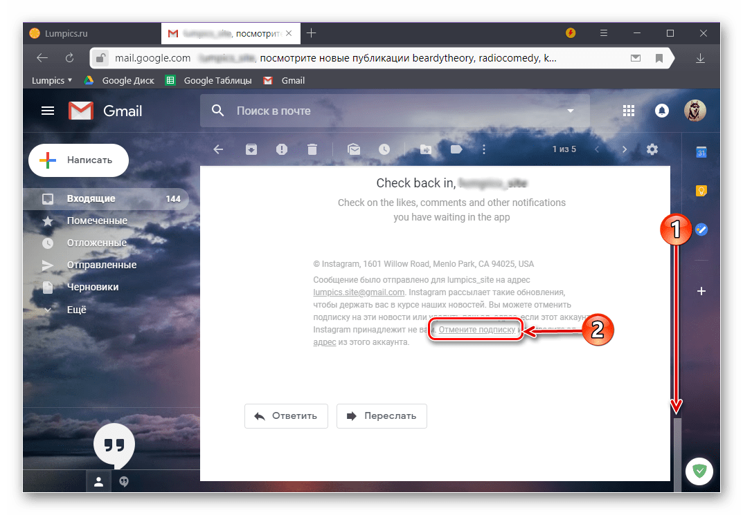
Task: Go back with the browser back arrow
Action: click(x=42, y=57)
